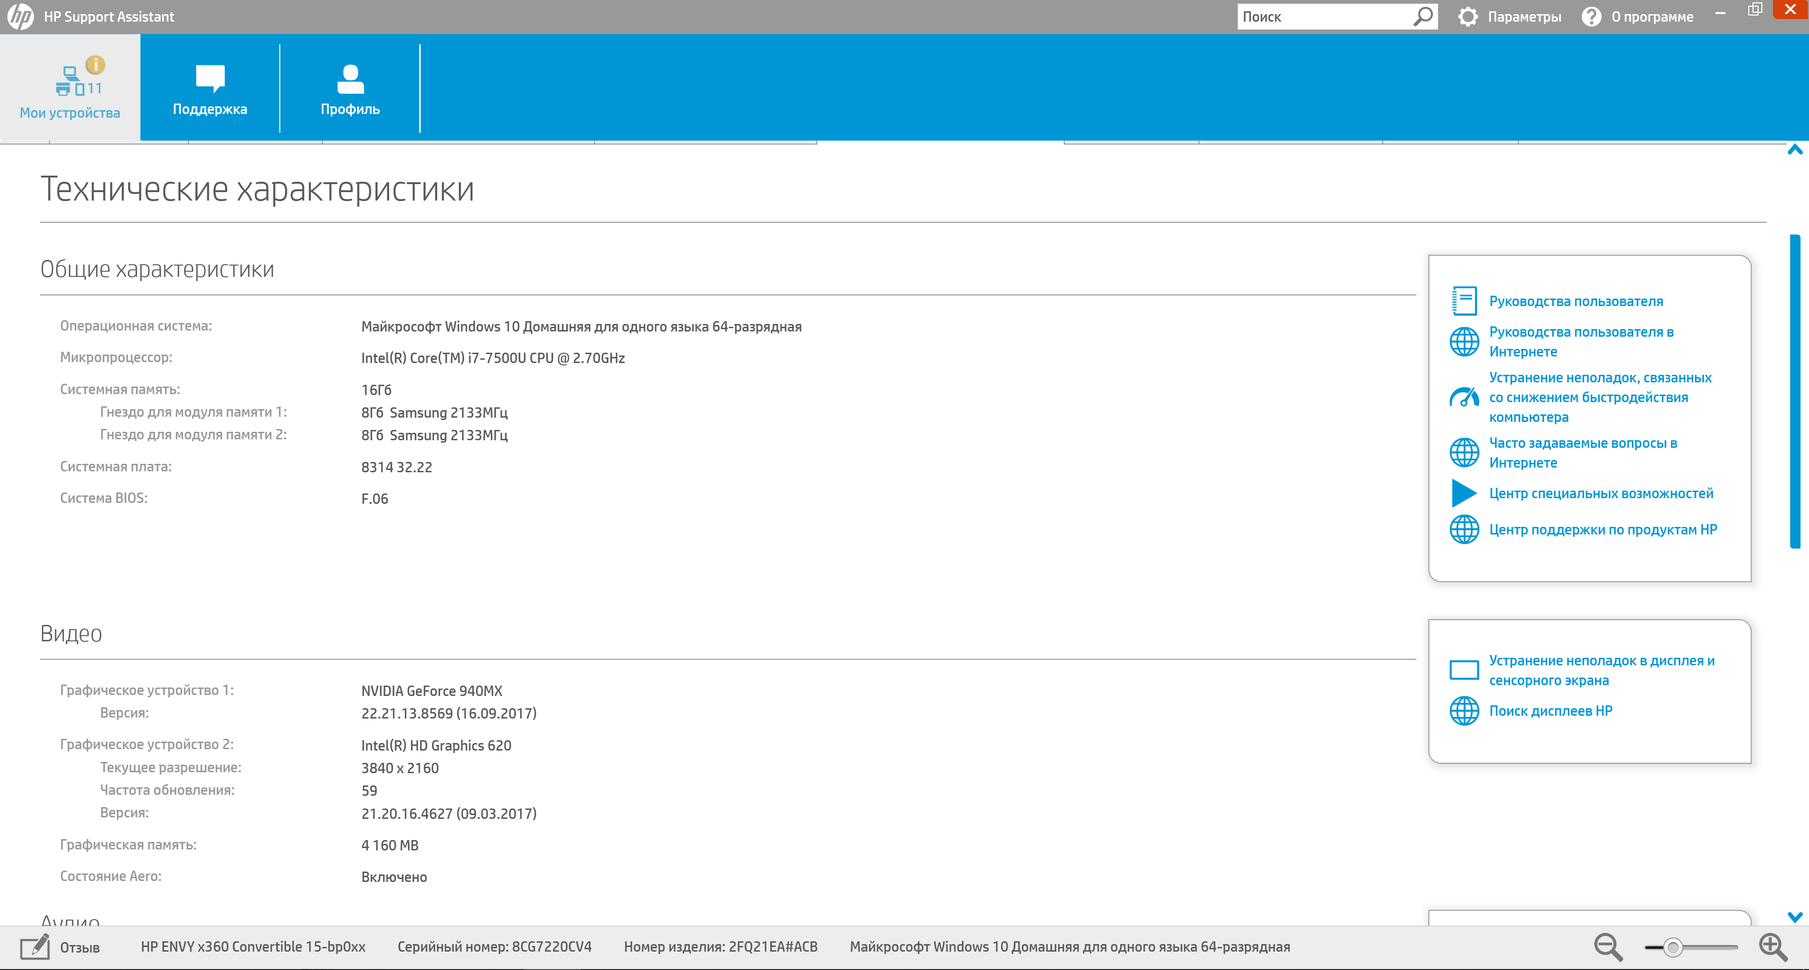Click the search magnifier icon
1809x970 pixels.
click(x=1423, y=16)
